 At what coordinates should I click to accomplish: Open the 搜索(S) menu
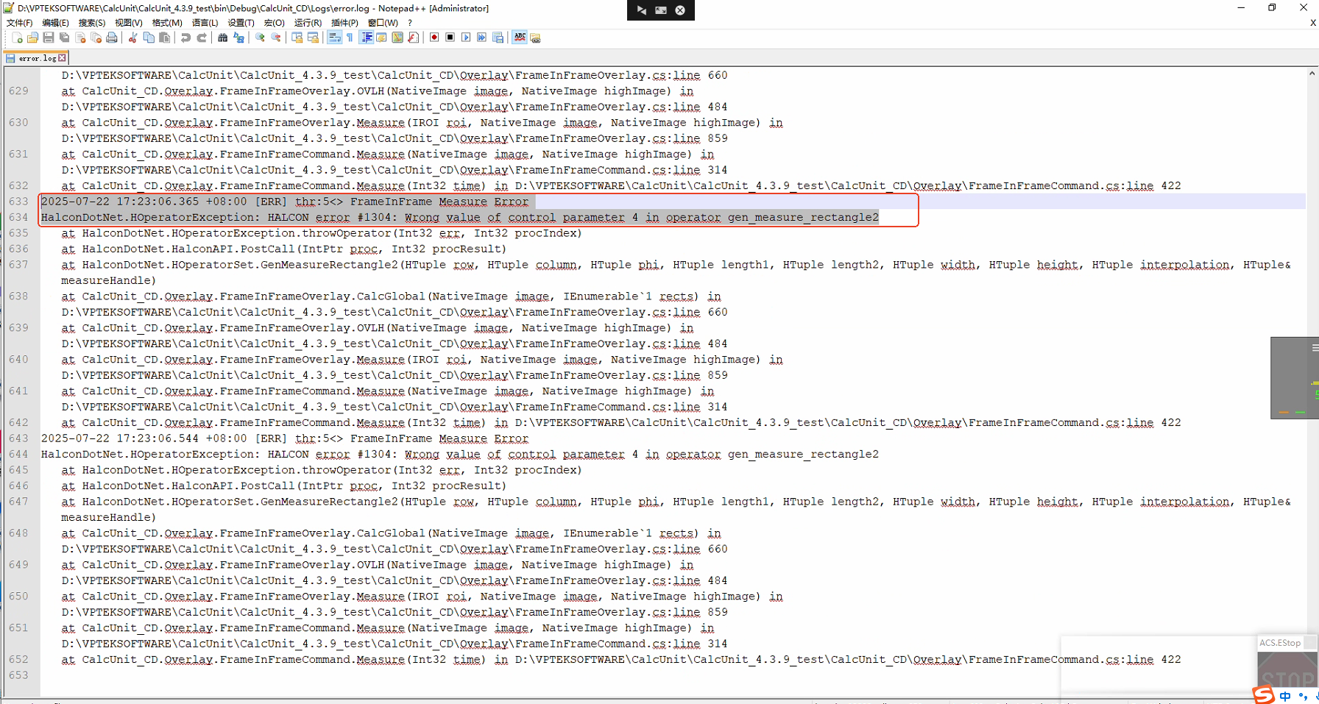tap(92, 23)
